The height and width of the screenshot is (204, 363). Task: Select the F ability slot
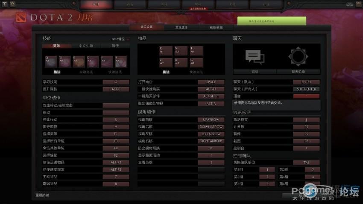point(107,61)
